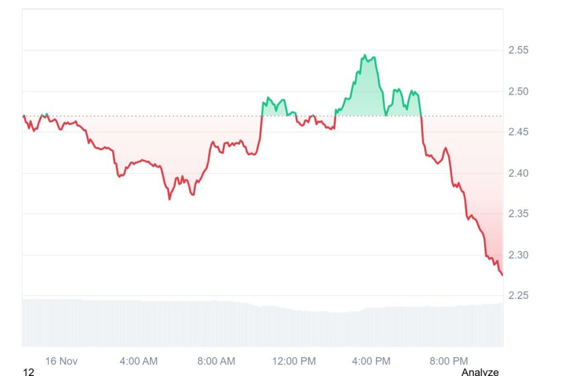
Task: Click the 12:00 PM time axis label
Action: pyautogui.click(x=294, y=361)
